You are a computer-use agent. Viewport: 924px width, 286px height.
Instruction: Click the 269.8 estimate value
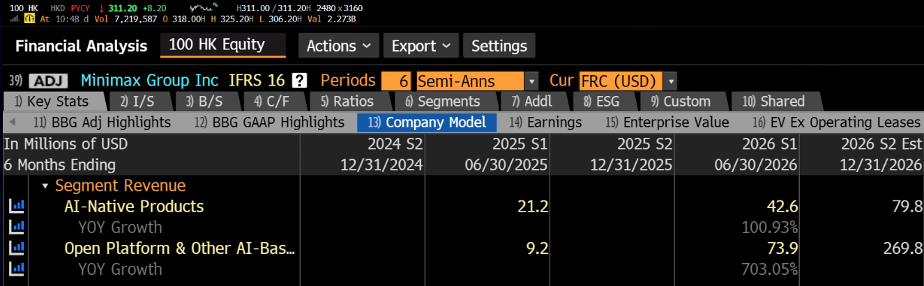(x=904, y=248)
